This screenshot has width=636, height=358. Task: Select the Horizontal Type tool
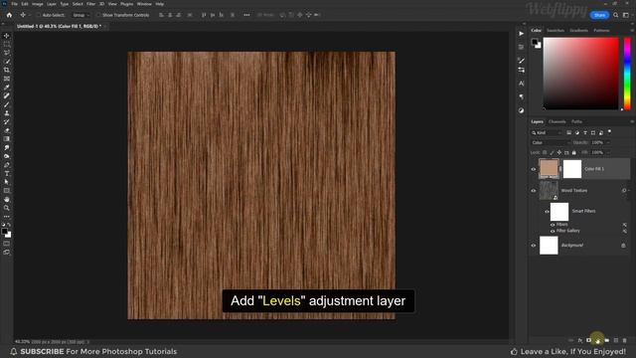tap(7, 173)
